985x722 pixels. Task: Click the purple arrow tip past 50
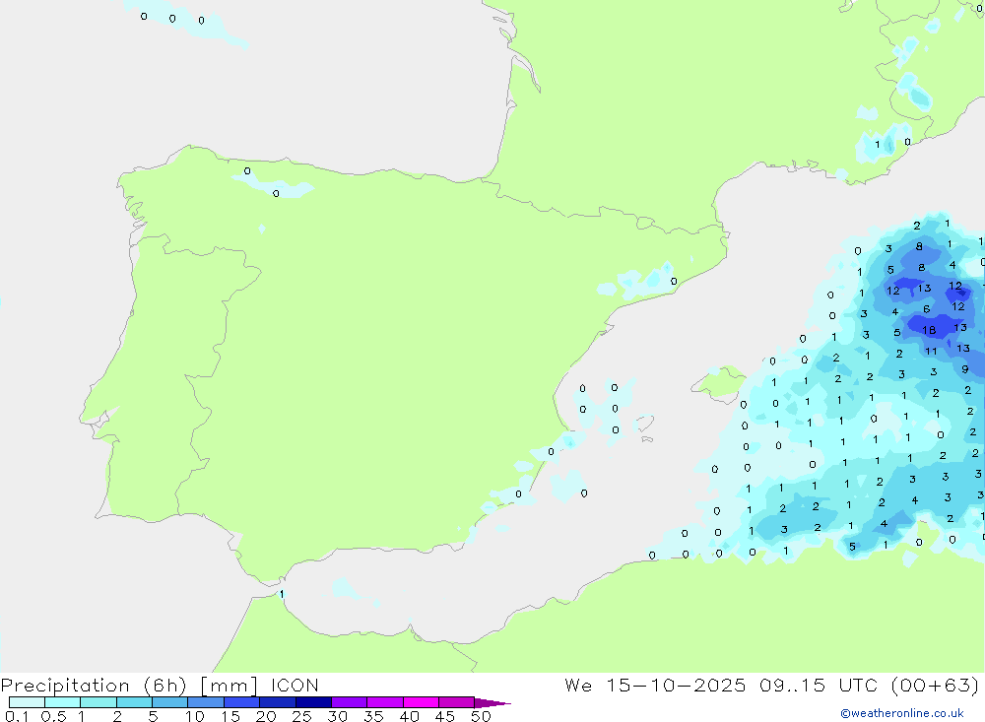pyautogui.click(x=492, y=703)
